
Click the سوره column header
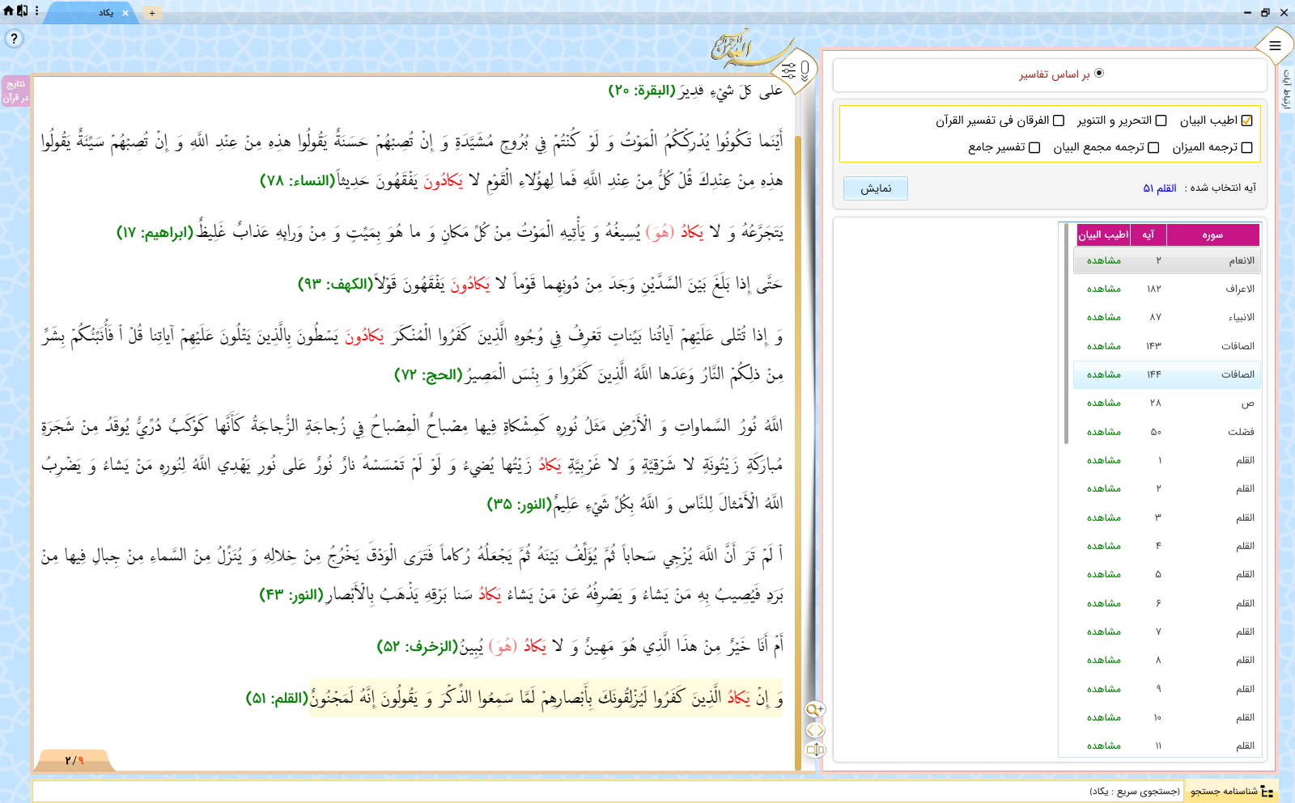(x=1212, y=235)
